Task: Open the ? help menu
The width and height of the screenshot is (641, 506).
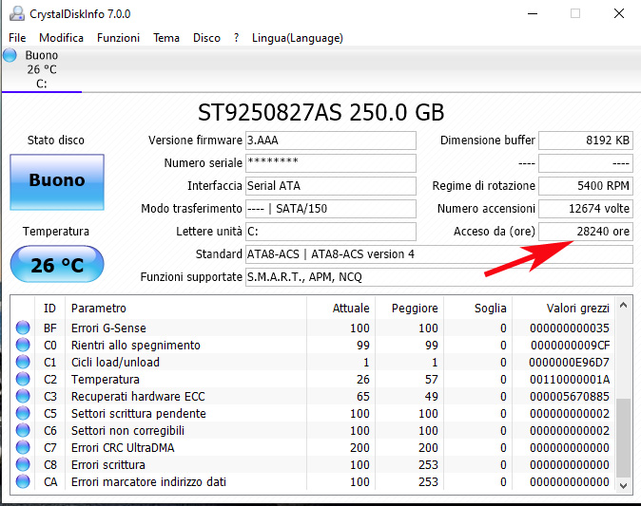Action: click(236, 38)
